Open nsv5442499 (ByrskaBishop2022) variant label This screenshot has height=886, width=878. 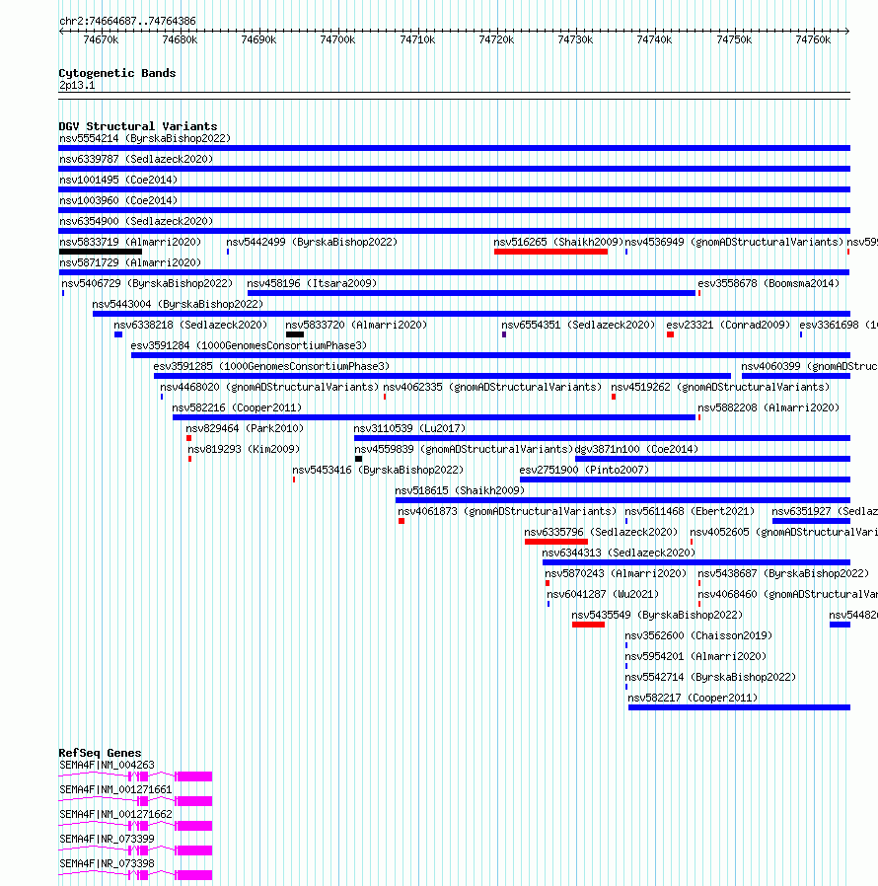click(312, 242)
